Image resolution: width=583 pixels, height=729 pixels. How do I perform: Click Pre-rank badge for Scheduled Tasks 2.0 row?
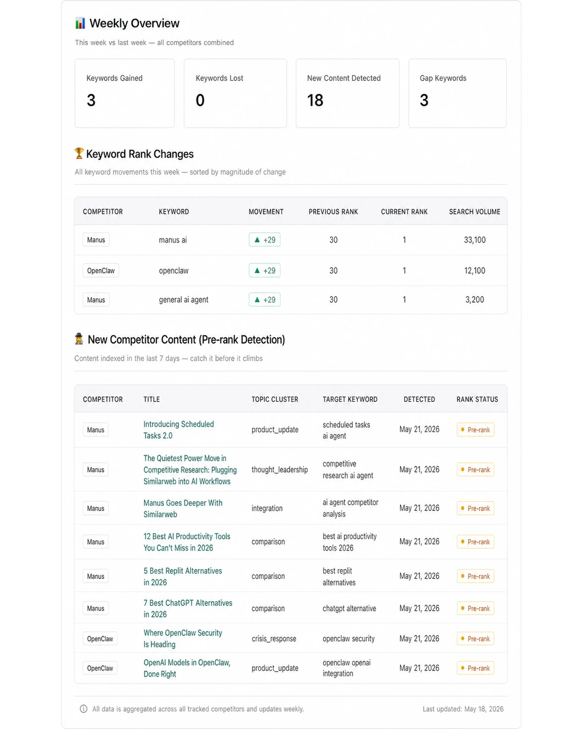476,430
